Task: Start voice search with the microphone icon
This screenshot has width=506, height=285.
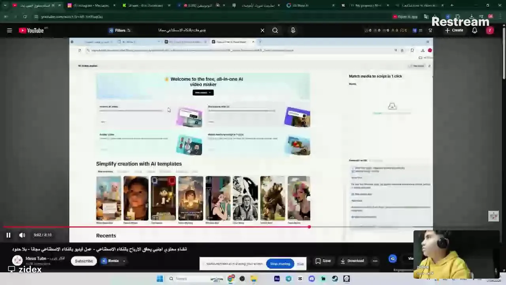Action: coord(293,30)
